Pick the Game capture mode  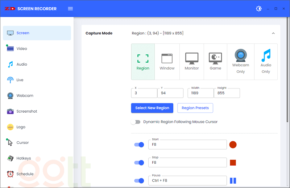tap(215, 62)
